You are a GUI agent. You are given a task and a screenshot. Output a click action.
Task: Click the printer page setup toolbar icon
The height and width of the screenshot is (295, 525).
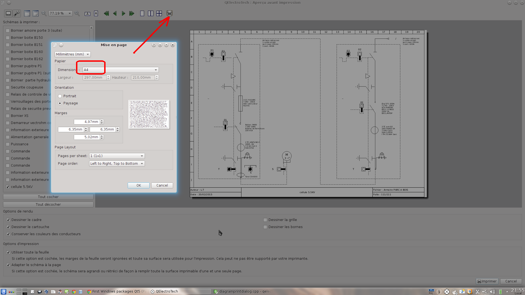[x=170, y=13]
